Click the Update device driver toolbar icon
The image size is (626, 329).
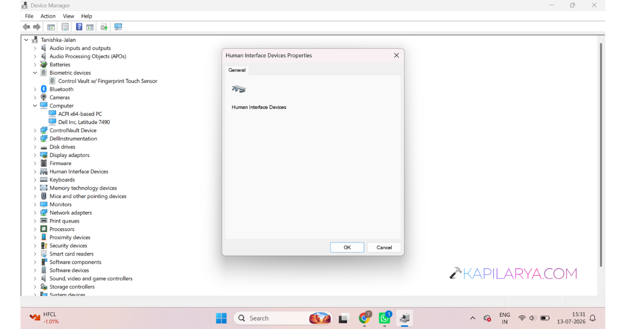[104, 27]
